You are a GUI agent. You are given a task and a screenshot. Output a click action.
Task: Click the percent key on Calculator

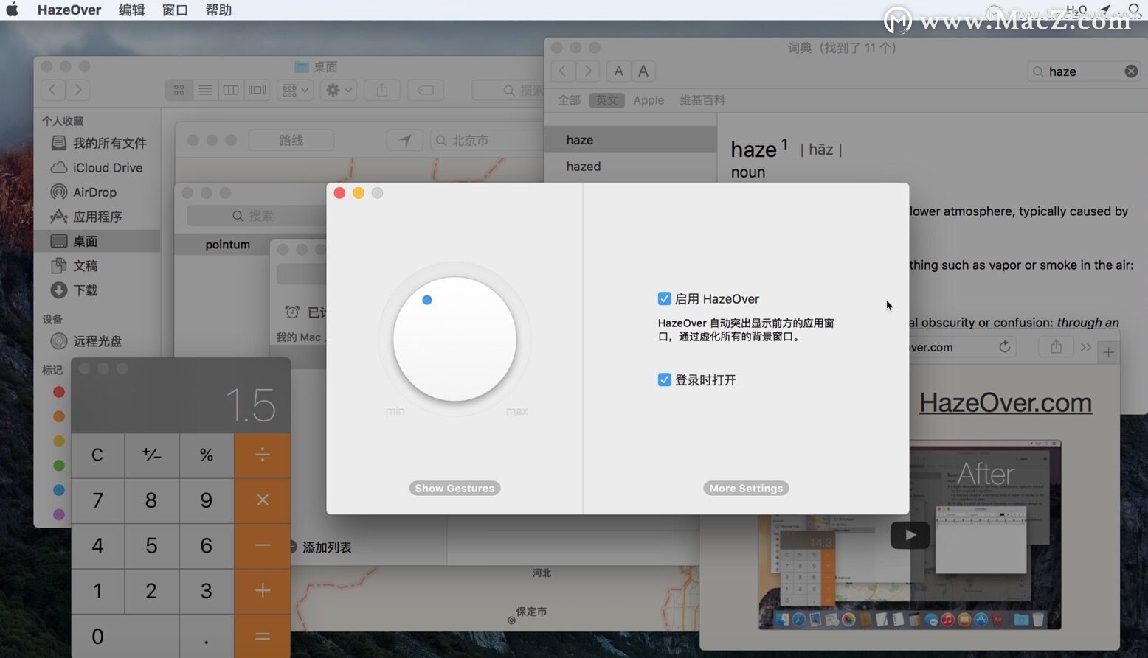tap(207, 455)
